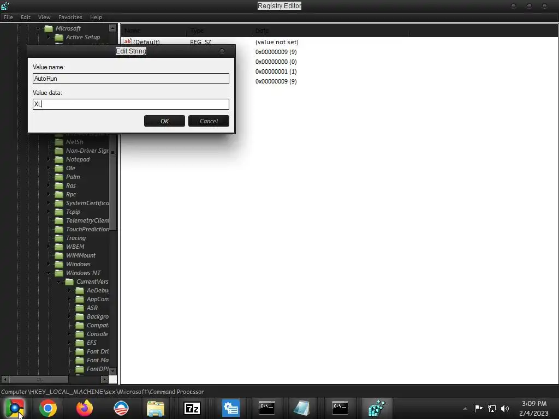Click the TouchPrediction folder icon
This screenshot has height=419, width=559.
(59, 229)
